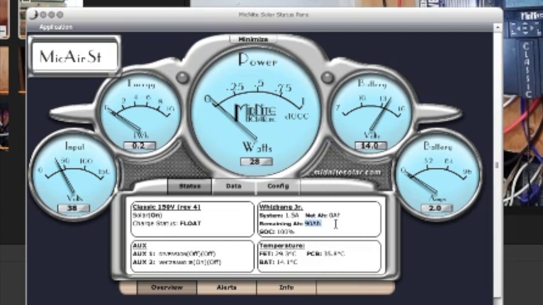
Task: Open the Application menu
Action: click(56, 27)
